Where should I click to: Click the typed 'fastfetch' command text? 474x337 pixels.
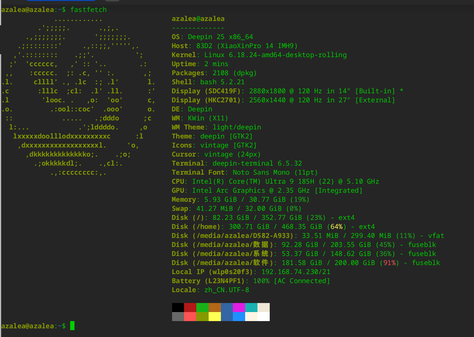coord(89,10)
